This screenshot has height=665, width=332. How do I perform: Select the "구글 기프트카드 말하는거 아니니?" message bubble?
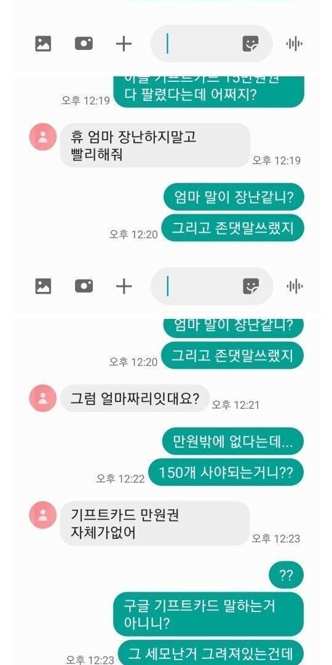[x=208, y=614]
